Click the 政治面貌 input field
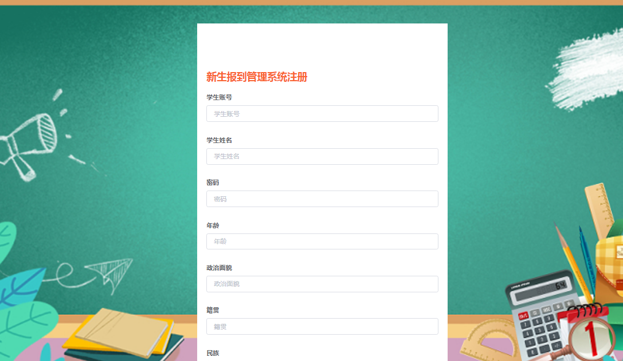 pos(321,284)
